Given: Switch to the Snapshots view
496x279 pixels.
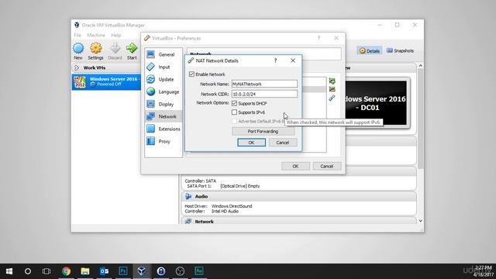Looking at the screenshot, I should point(400,50).
